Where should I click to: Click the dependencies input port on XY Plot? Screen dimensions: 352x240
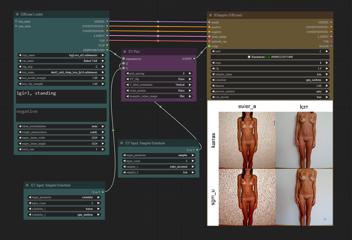click(124, 59)
